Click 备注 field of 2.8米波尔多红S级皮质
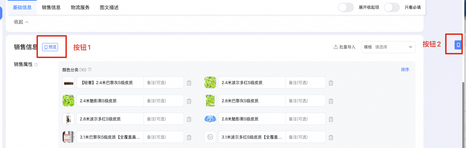 pyautogui.click(x=164, y=119)
